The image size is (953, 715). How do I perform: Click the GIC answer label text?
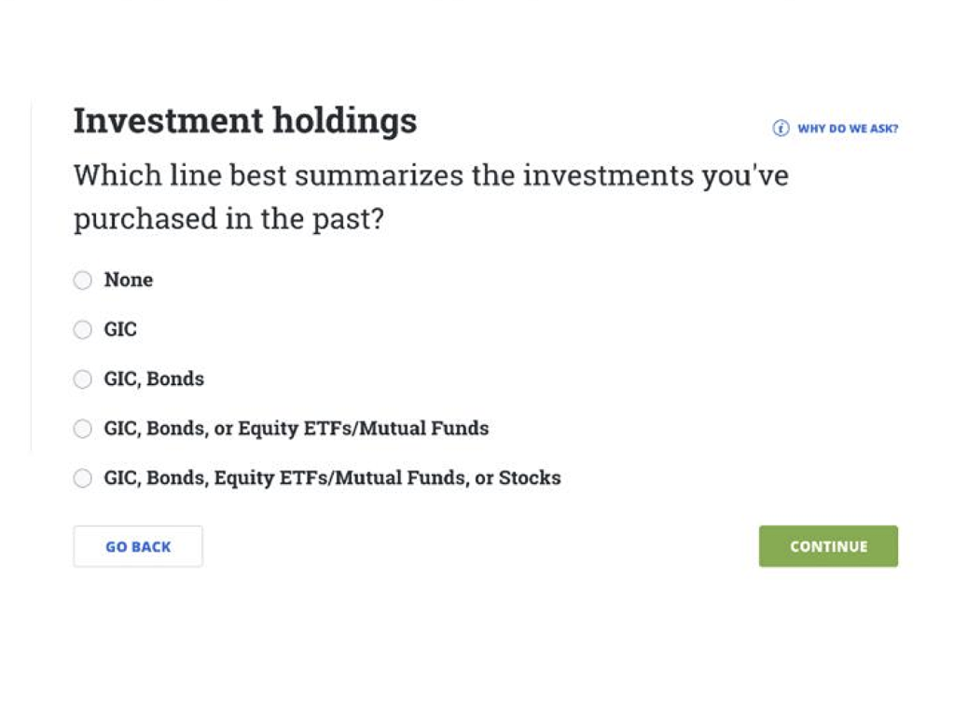(x=121, y=329)
